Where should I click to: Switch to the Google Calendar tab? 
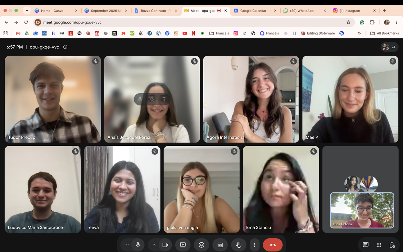pyautogui.click(x=255, y=10)
